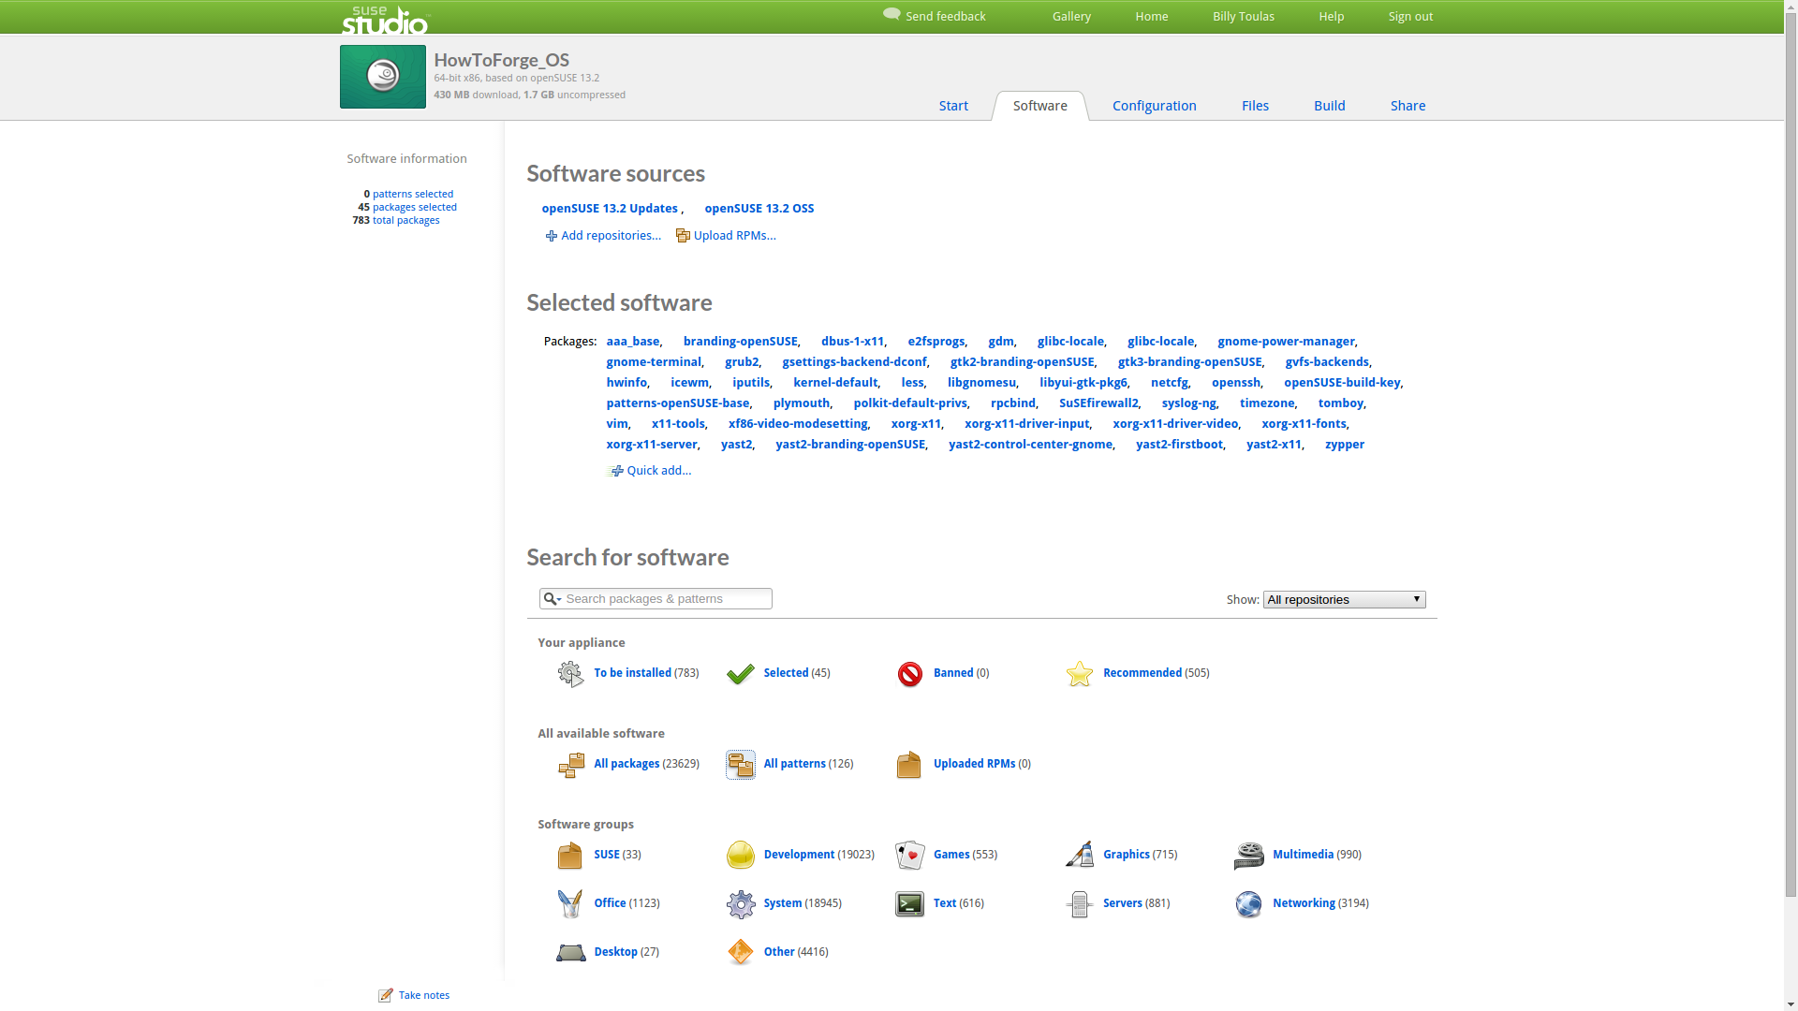Click the SUSE software group icon

pos(569,856)
